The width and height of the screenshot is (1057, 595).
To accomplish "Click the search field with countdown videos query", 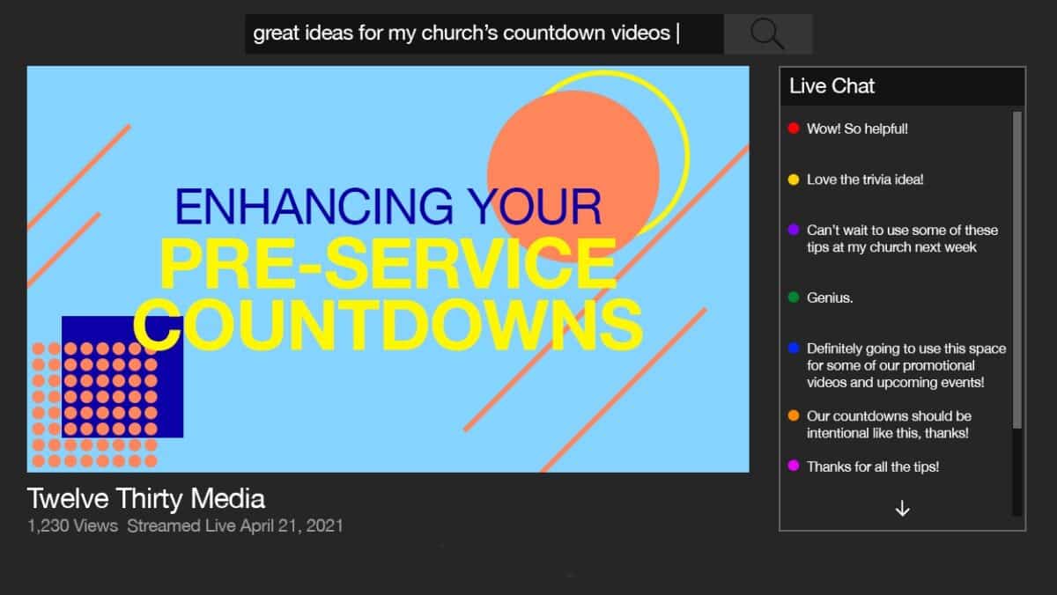I will 484,34.
